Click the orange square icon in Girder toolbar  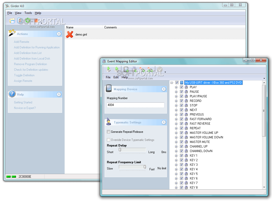[36, 21]
